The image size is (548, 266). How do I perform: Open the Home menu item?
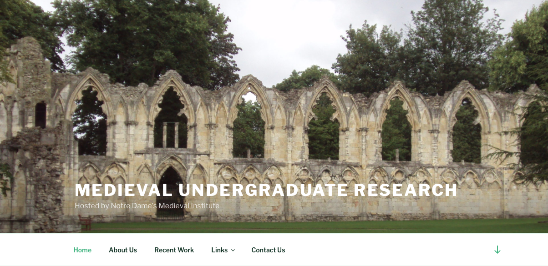click(82, 250)
